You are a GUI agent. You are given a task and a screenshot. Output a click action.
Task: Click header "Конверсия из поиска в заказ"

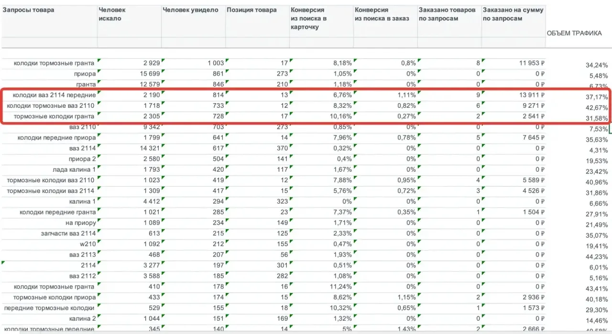pos(382,14)
